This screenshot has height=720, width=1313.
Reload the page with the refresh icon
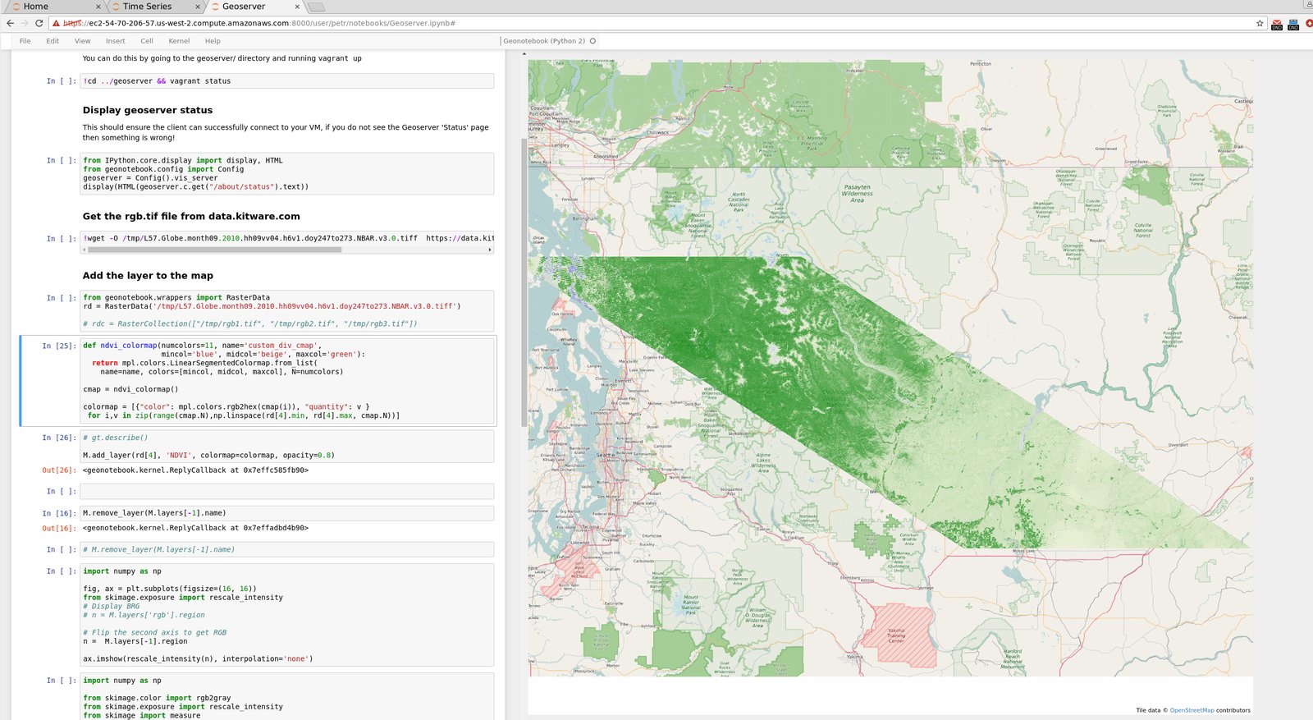click(39, 23)
